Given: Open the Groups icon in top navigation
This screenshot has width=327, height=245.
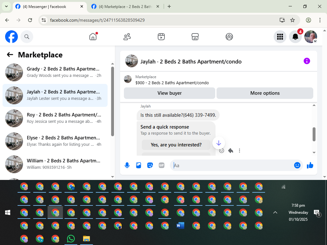Looking at the screenshot, I should click(x=229, y=37).
